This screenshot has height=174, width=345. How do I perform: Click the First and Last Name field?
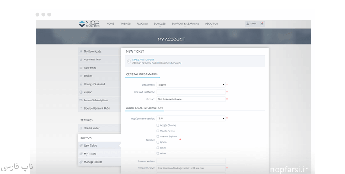click(x=191, y=92)
